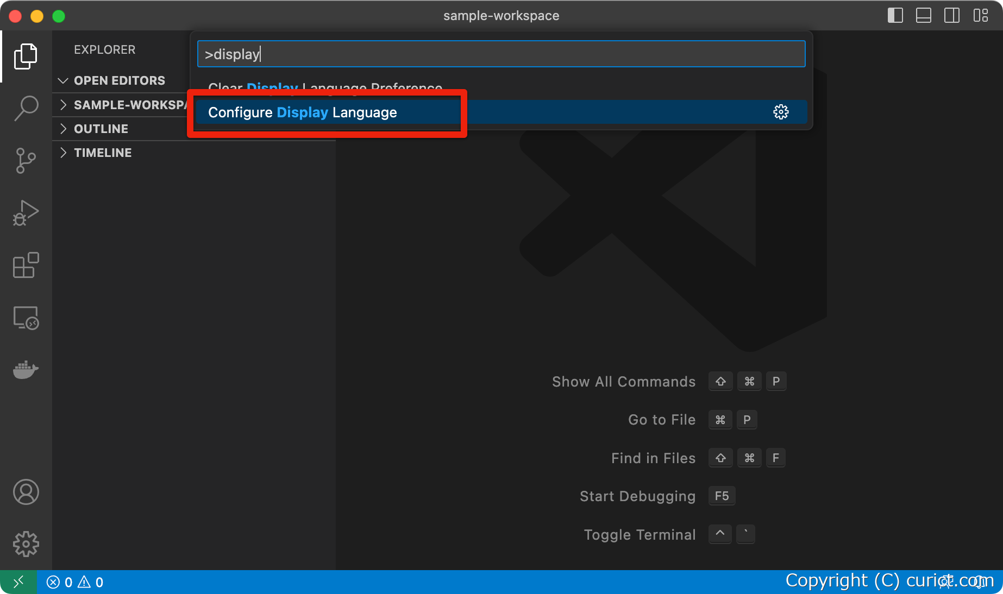Image resolution: width=1003 pixels, height=594 pixels.
Task: Toggle the panel visibility layout control
Action: pos(923,15)
